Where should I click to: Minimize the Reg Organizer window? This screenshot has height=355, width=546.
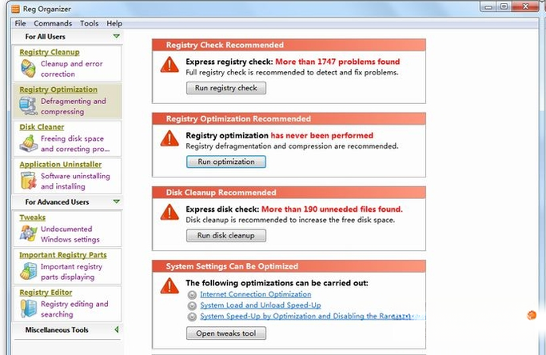pyautogui.click(x=488, y=6)
